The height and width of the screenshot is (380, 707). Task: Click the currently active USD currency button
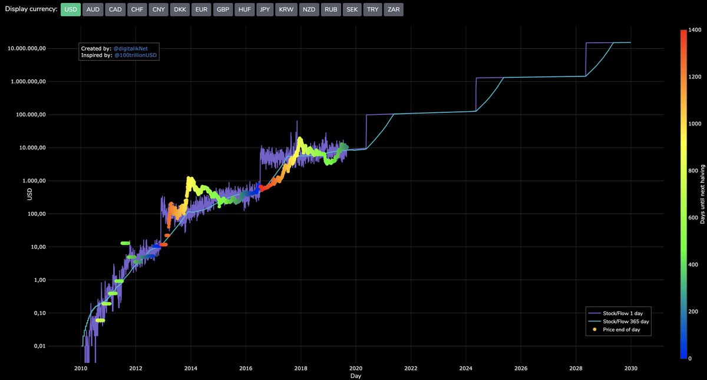70,9
